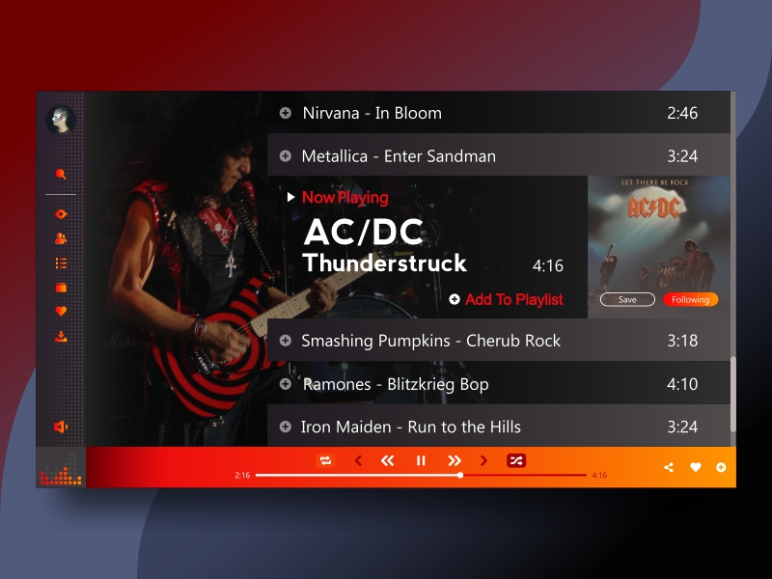
Task: Click Add To Playlist link
Action: click(506, 299)
